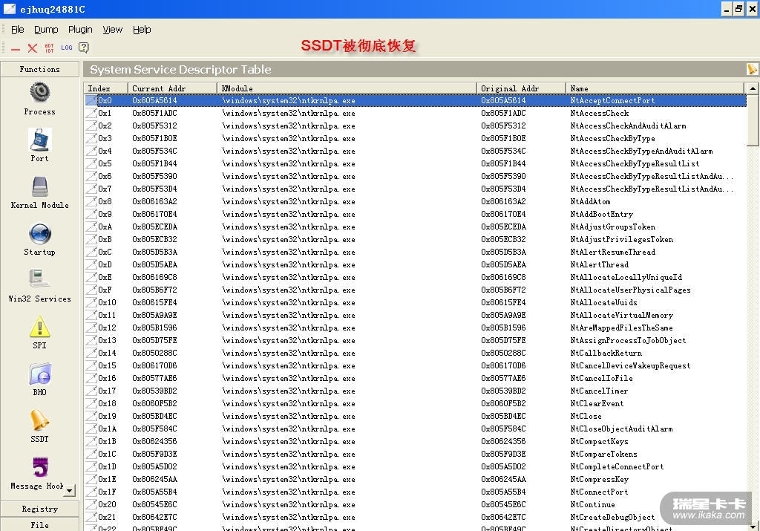The image size is (760, 531).
Task: Open the Dump menu
Action: [x=46, y=30]
